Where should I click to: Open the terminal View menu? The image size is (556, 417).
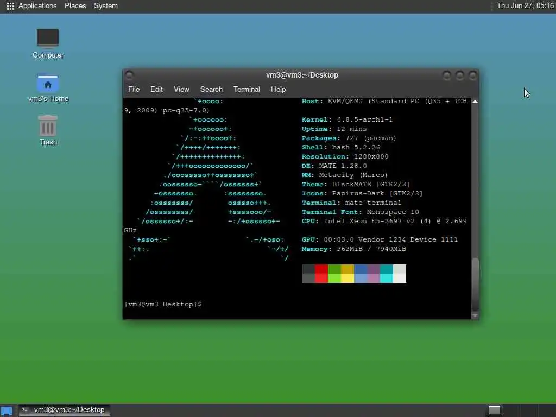coord(181,90)
